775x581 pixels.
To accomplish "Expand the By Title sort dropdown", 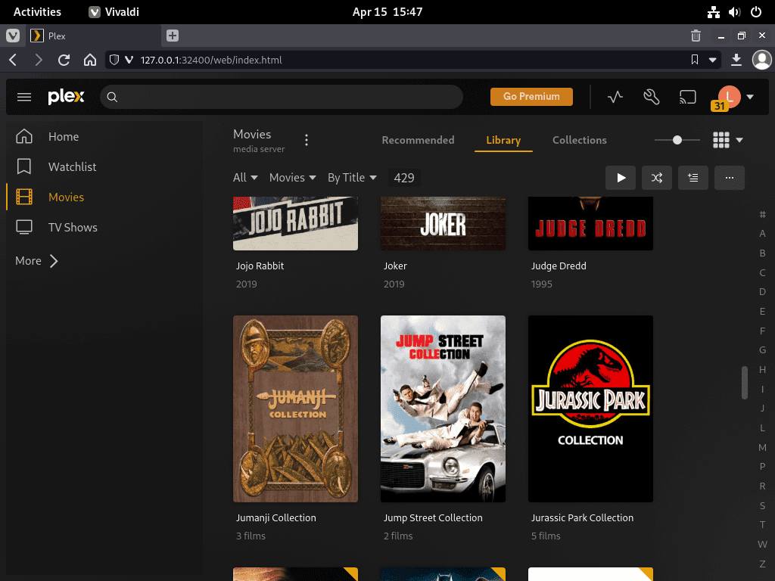I will [x=352, y=177].
